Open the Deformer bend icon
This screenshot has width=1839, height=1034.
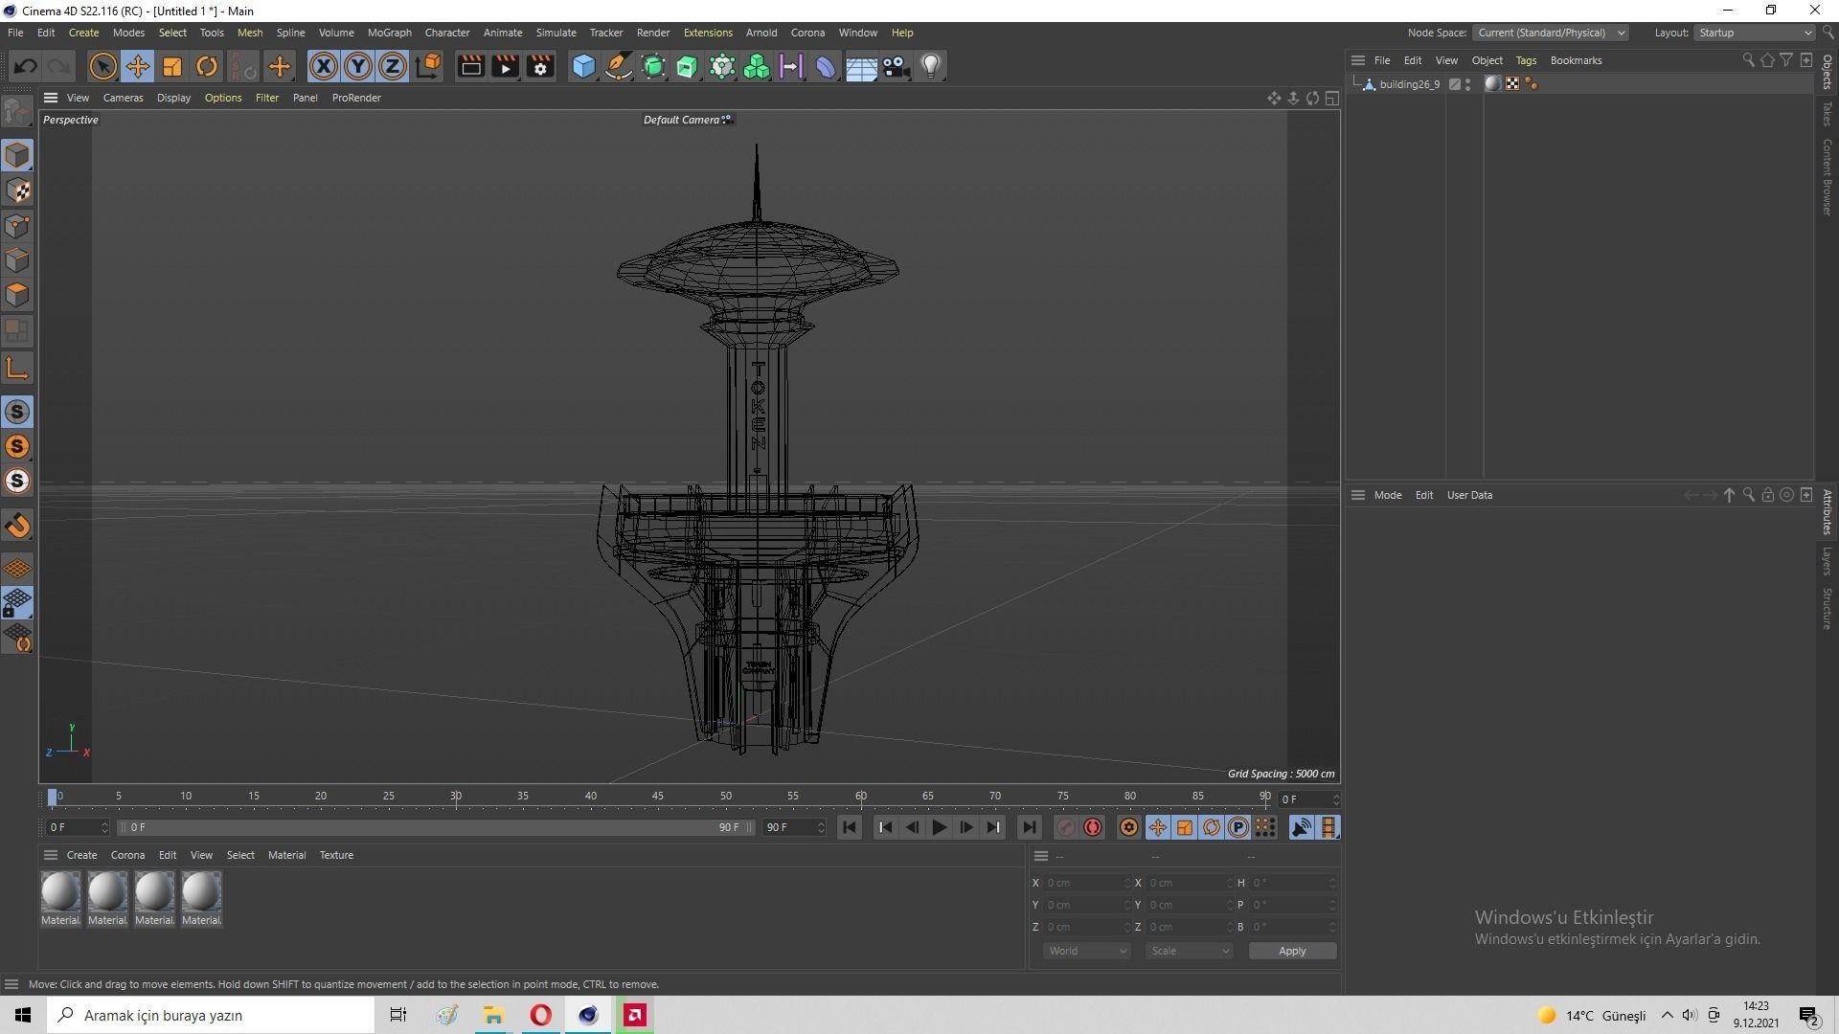pyautogui.click(x=826, y=66)
